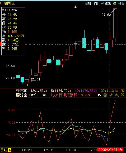Click the 权 adjustment option

click(x=115, y=4)
